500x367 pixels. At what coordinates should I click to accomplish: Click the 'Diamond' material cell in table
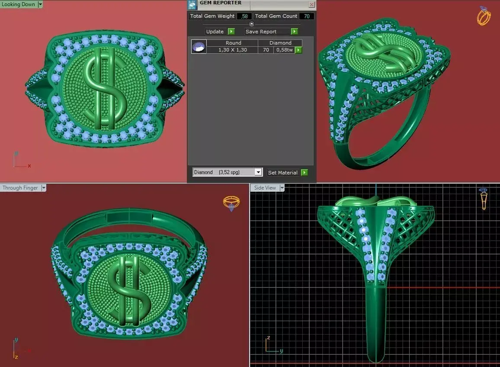pyautogui.click(x=280, y=43)
